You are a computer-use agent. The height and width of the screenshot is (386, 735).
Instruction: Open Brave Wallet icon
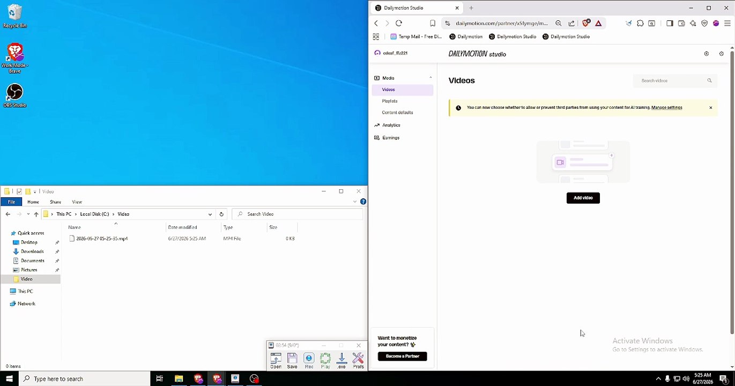[681, 23]
